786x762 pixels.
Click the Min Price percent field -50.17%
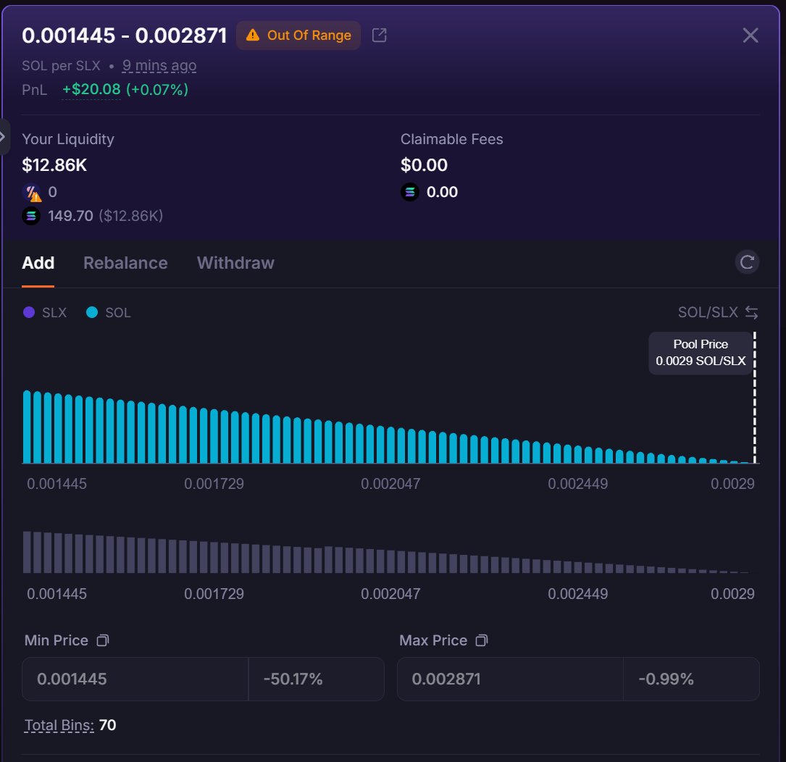(x=317, y=679)
